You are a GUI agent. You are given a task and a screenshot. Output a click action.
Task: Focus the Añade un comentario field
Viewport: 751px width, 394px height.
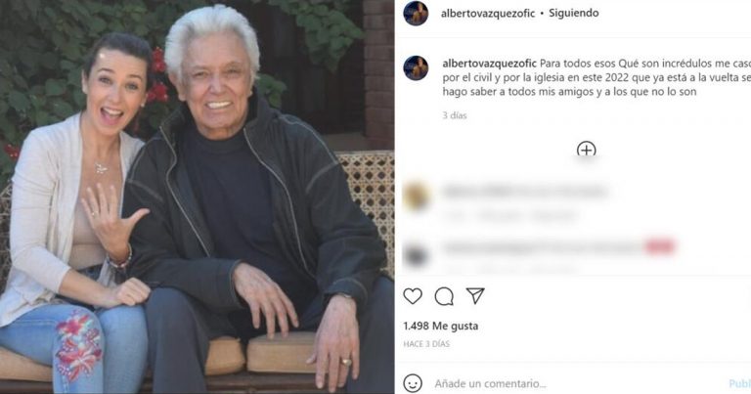click(491, 383)
